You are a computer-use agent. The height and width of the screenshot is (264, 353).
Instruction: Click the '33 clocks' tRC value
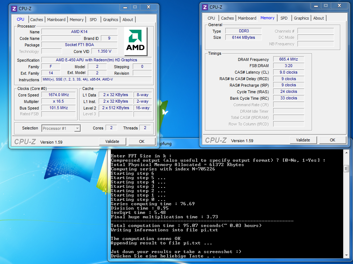(x=289, y=98)
